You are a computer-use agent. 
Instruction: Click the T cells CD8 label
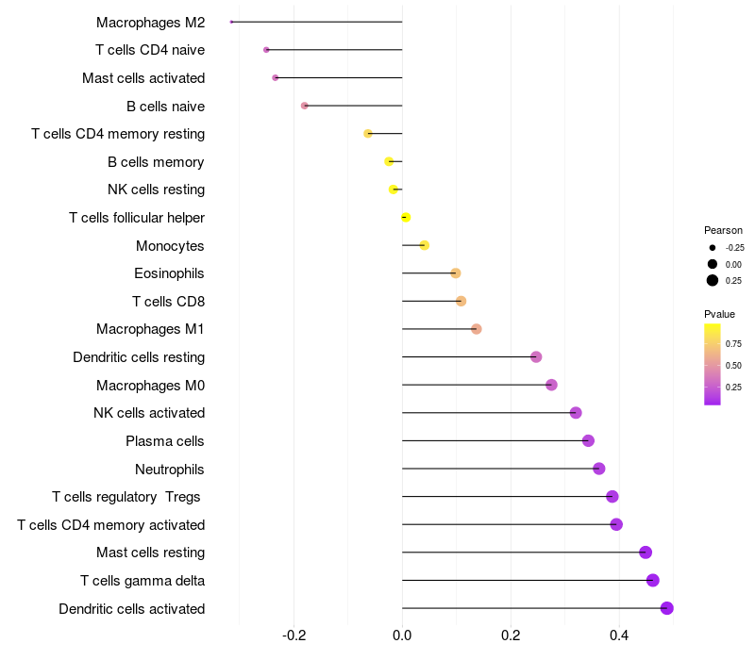pyautogui.click(x=169, y=302)
